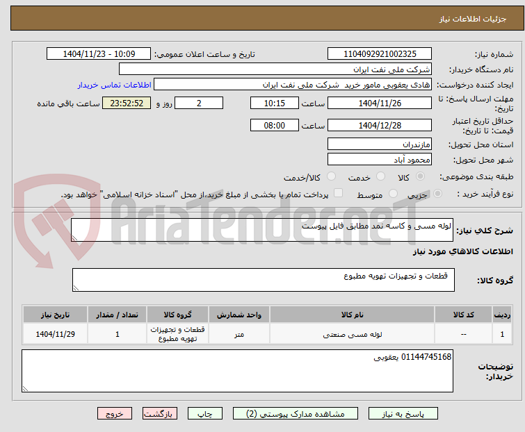Click the creator field هادی یعقوبی
Image resolution: width=525 pixels, height=432 pixels.
coord(293,85)
